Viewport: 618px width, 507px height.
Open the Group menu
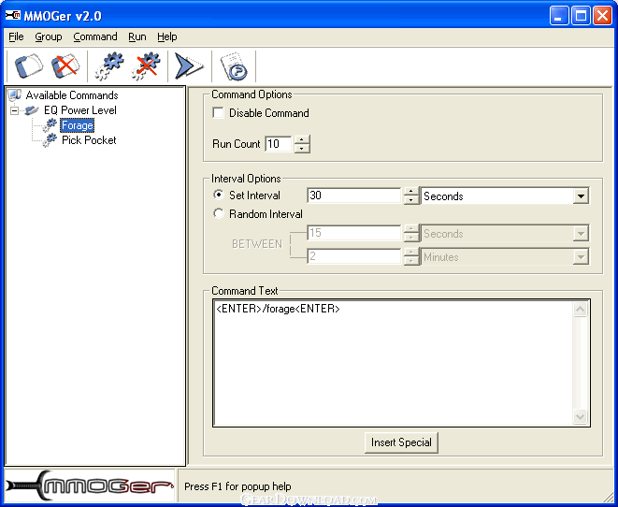[49, 36]
